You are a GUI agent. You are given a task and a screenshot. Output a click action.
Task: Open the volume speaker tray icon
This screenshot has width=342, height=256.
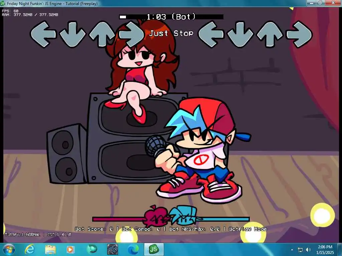308,250
